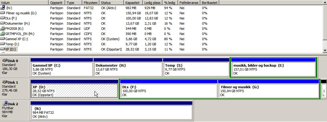Click the Dokumenter (H:) volume icon
327x122 pixels.
pos(2,23)
